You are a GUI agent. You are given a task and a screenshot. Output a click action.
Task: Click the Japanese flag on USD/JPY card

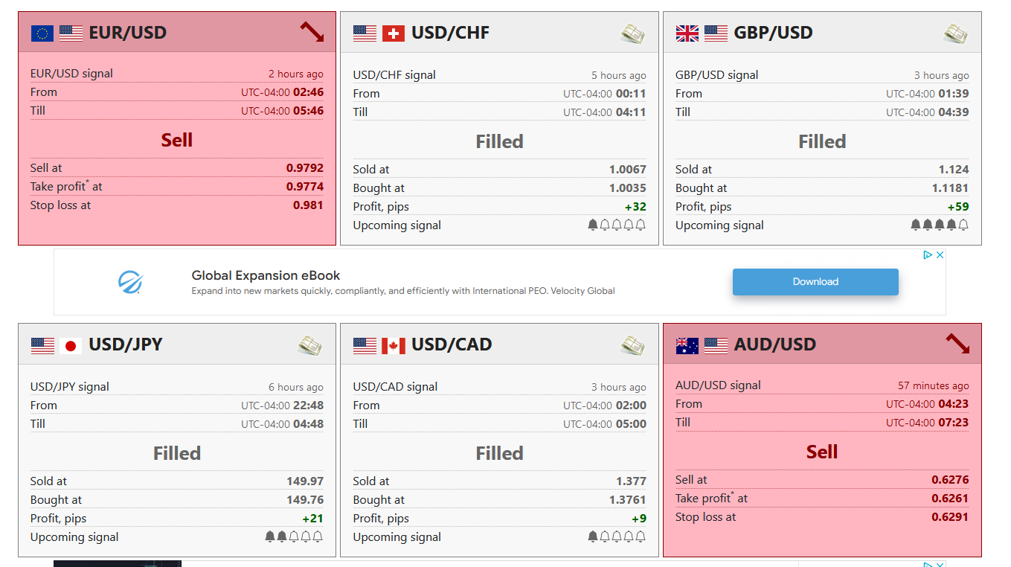tap(71, 345)
